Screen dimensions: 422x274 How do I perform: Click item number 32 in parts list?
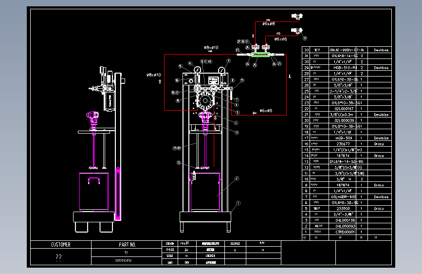point(306,50)
